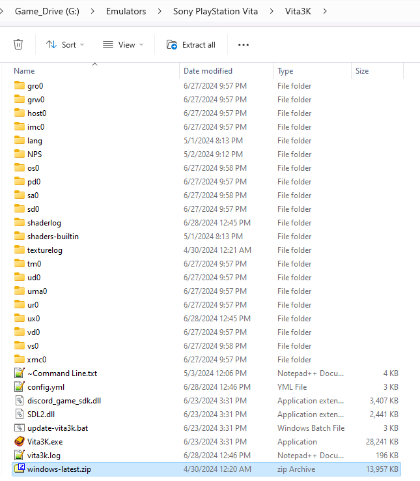Sort by the Name column header
The width and height of the screenshot is (420, 481).
[24, 71]
